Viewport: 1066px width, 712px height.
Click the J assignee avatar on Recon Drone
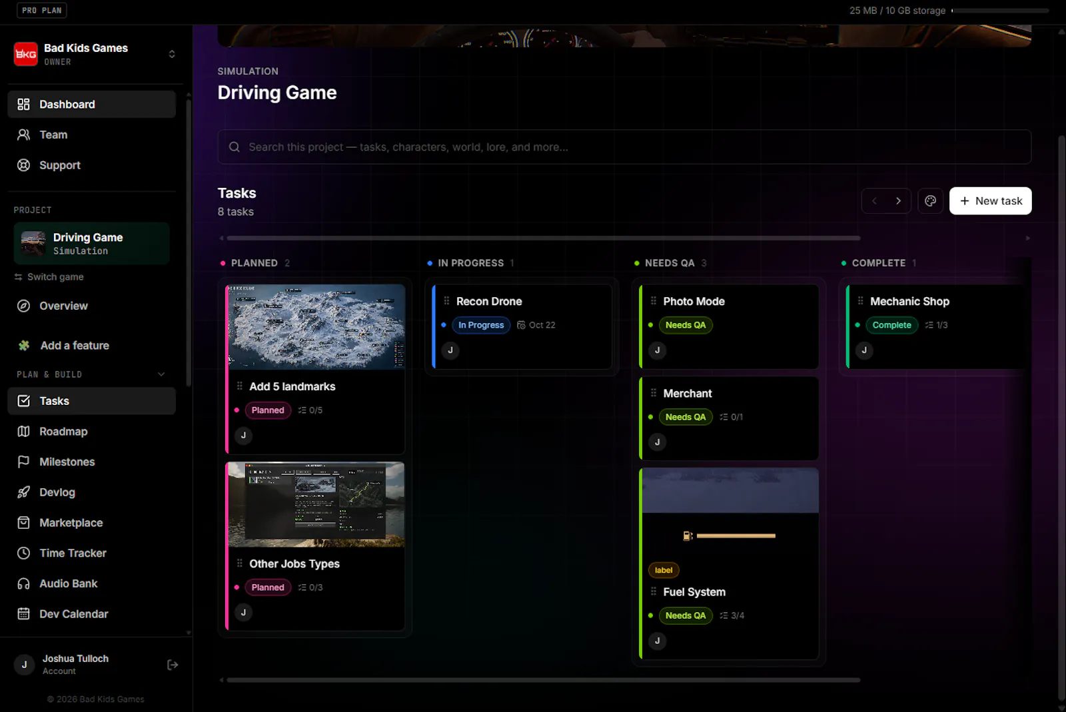tap(450, 350)
